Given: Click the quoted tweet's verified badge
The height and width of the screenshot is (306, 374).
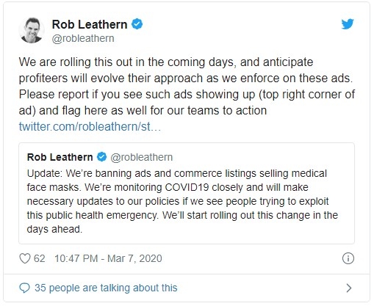Looking at the screenshot, I should (x=101, y=157).
